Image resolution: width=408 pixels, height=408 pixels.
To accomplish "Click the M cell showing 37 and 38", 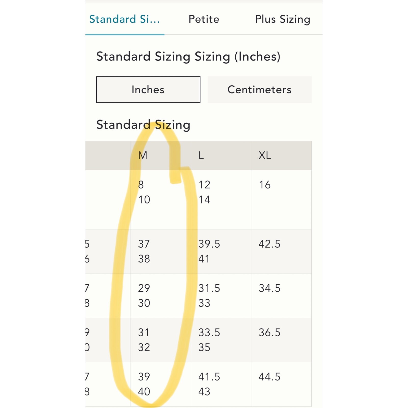I will coord(144,251).
